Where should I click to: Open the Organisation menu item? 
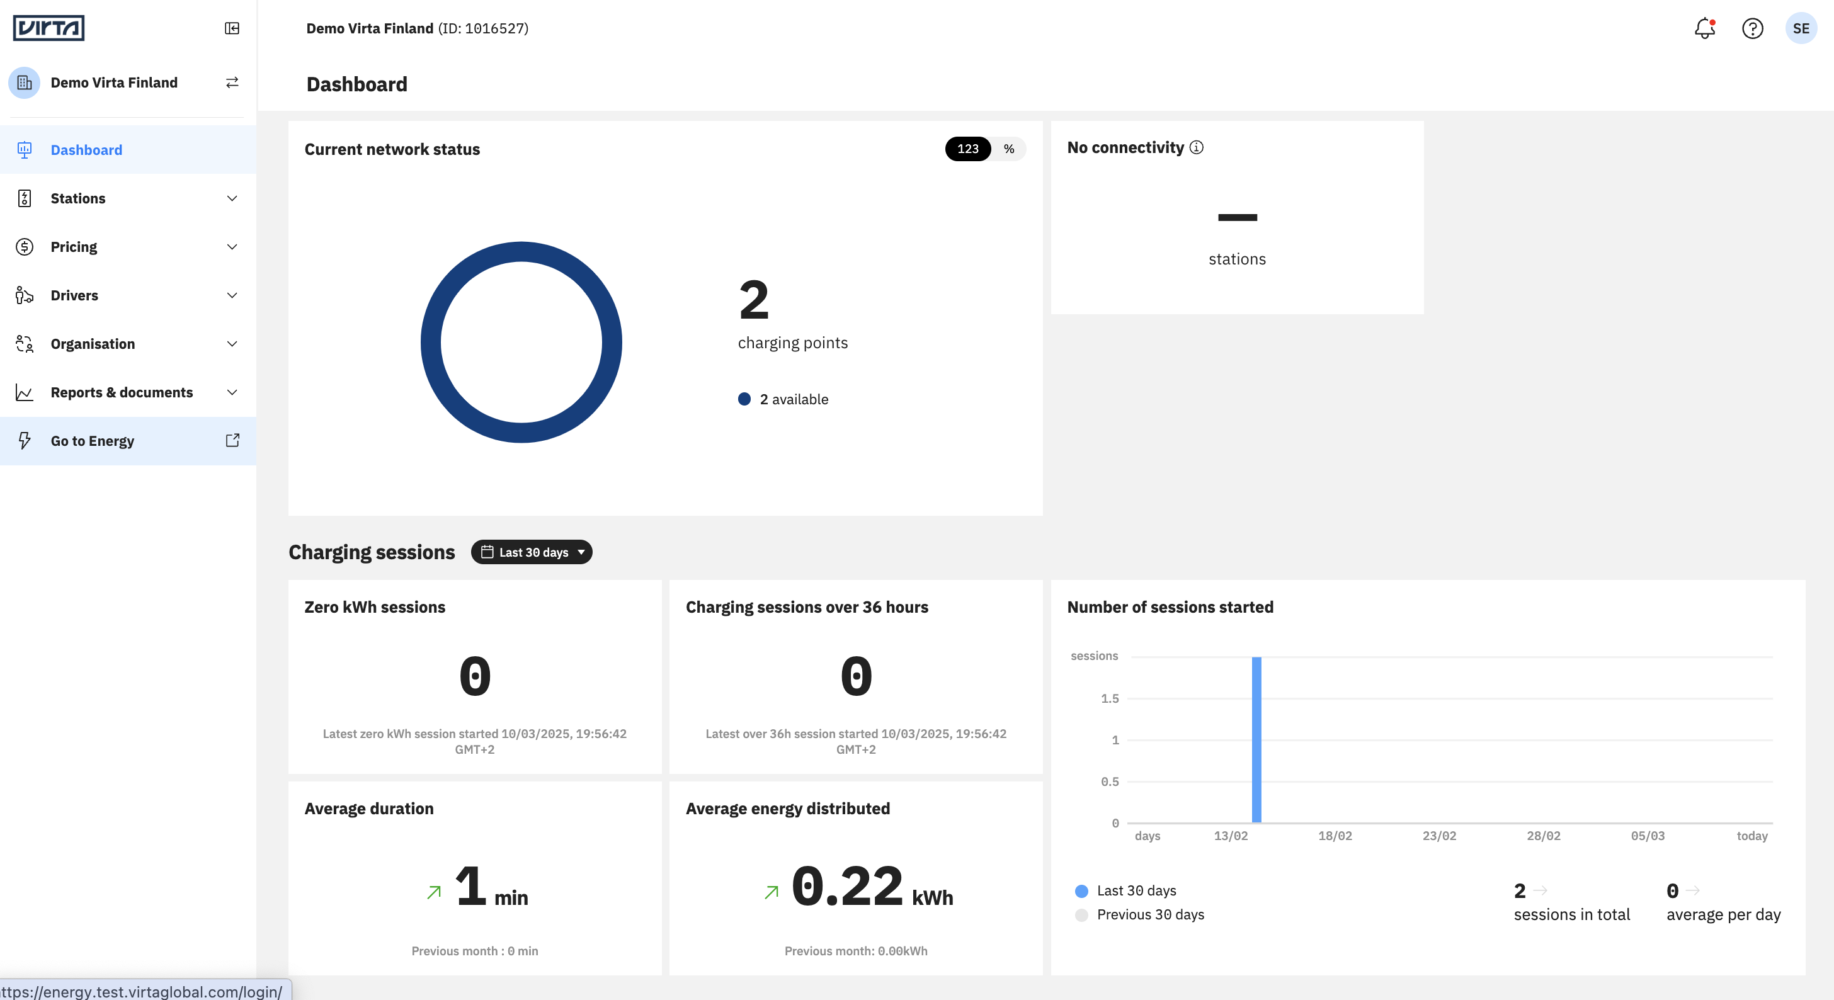click(x=128, y=344)
